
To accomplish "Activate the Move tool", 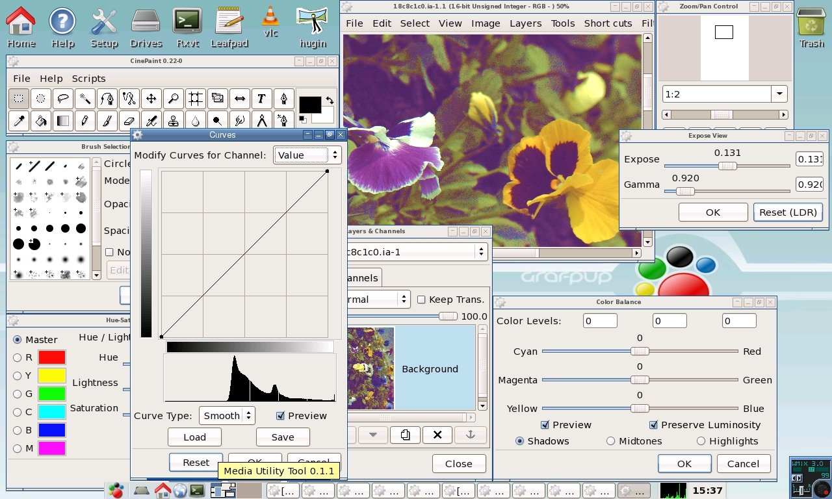I will 151,99.
